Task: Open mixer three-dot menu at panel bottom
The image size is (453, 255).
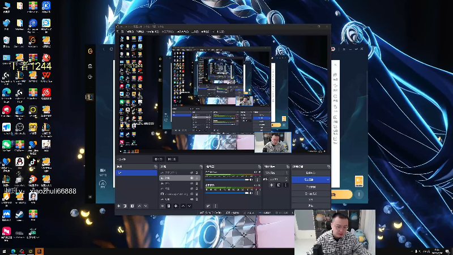Action: coord(215,206)
